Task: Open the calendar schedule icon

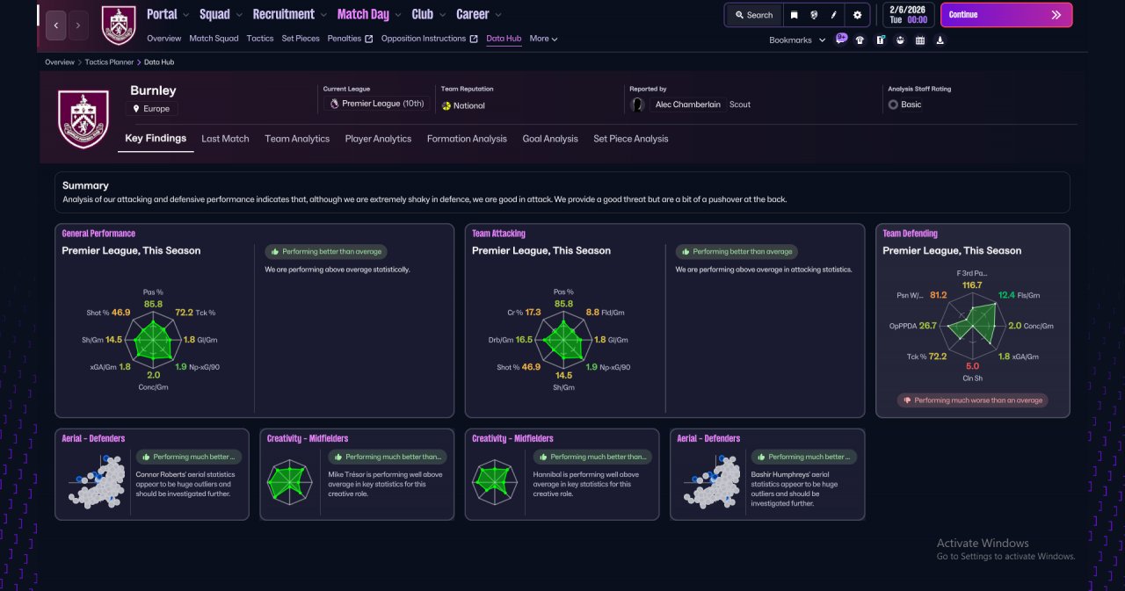Action: click(920, 40)
